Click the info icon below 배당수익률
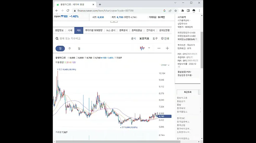 [179, 67]
